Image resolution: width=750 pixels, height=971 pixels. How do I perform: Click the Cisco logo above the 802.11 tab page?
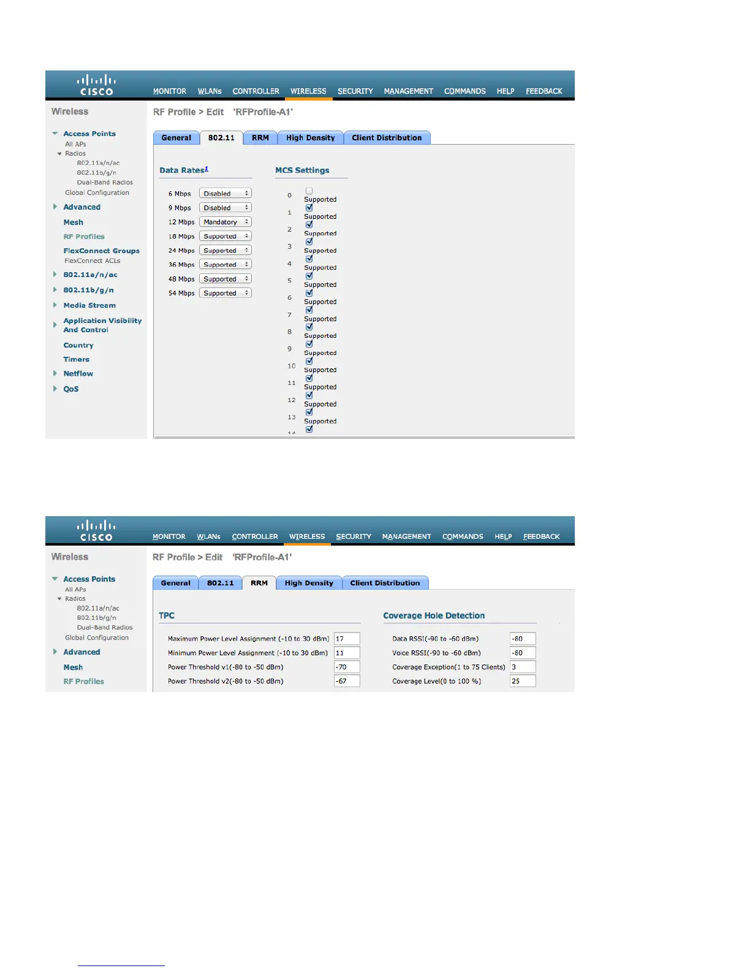click(x=96, y=85)
